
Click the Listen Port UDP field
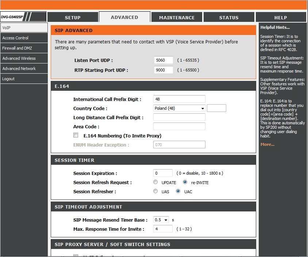(x=163, y=60)
